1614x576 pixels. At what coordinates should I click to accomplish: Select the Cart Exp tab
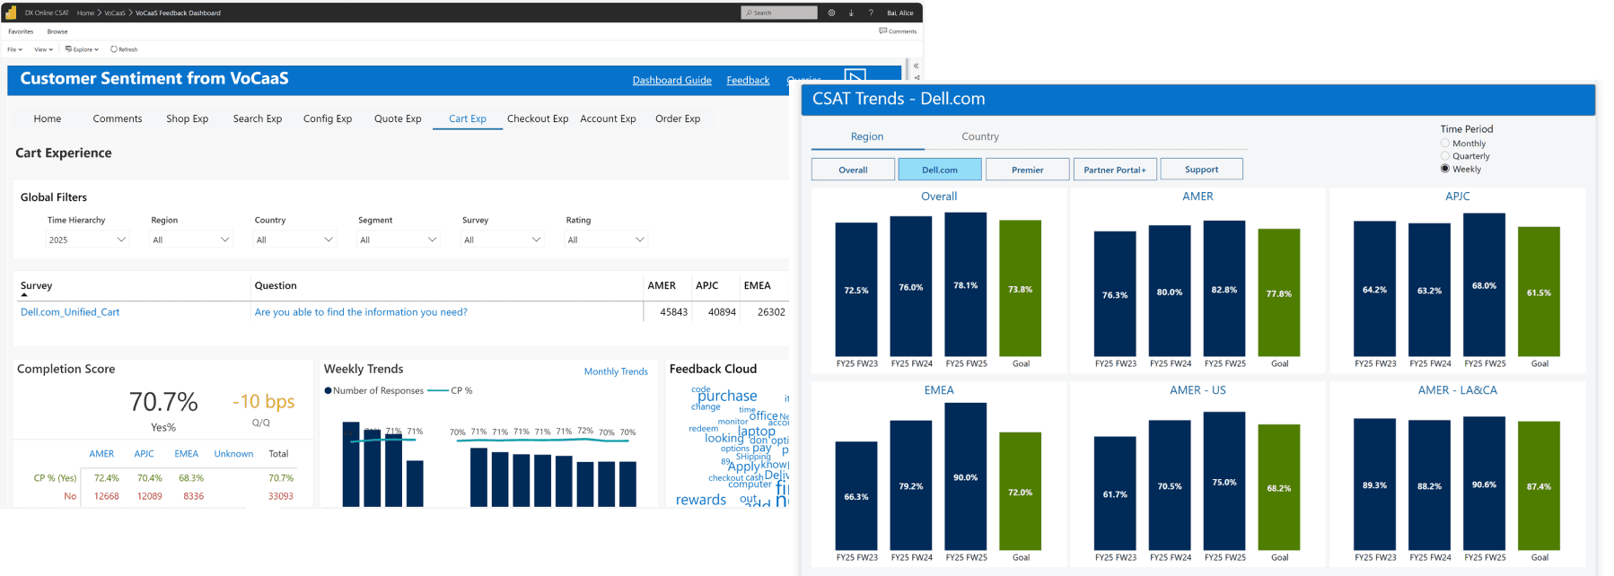468,118
